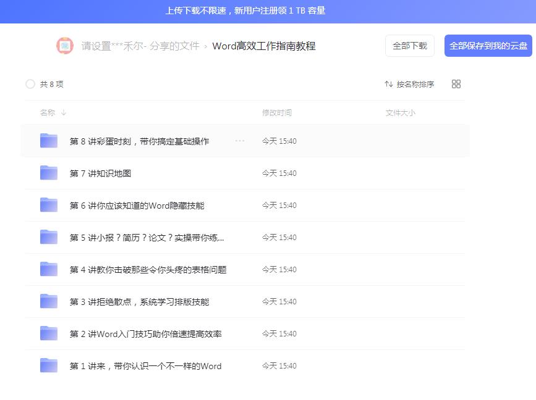Image resolution: width=536 pixels, height=400 pixels.
Task: Click the sort arrows icon
Action: pyautogui.click(x=389, y=84)
